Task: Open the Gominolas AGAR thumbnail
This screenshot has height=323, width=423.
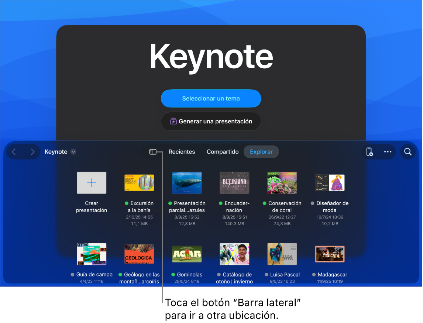Action: pos(187,254)
